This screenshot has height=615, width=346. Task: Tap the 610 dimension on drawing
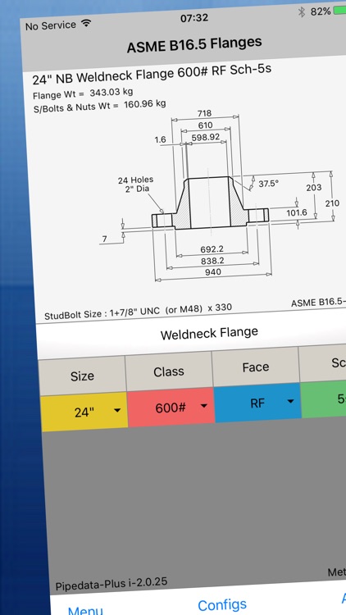(x=205, y=125)
